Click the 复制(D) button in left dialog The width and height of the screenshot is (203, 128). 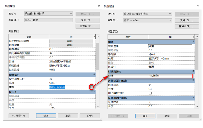point(88,20)
